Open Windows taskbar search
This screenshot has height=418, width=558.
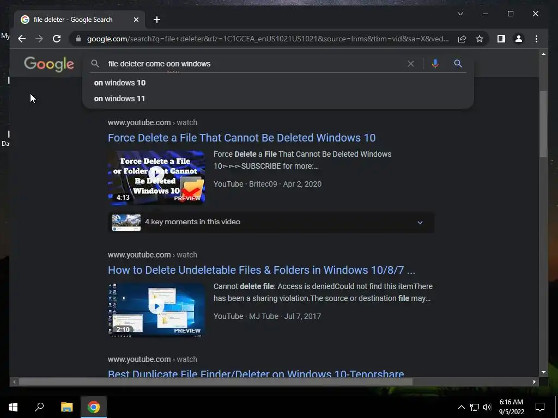[39, 407]
